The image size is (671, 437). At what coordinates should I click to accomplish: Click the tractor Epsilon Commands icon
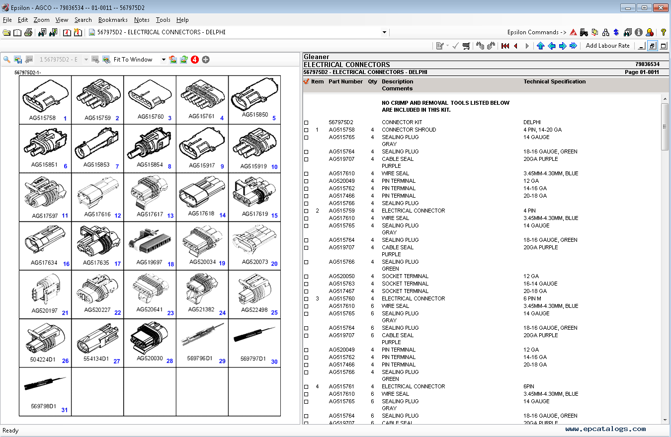pyautogui.click(x=584, y=32)
